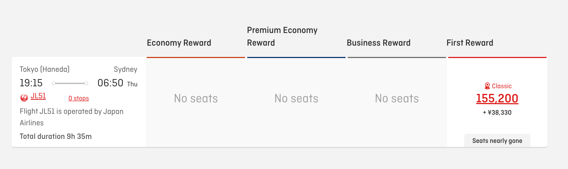Open the 0 stops details link
This screenshot has width=568, height=169.
79,99
